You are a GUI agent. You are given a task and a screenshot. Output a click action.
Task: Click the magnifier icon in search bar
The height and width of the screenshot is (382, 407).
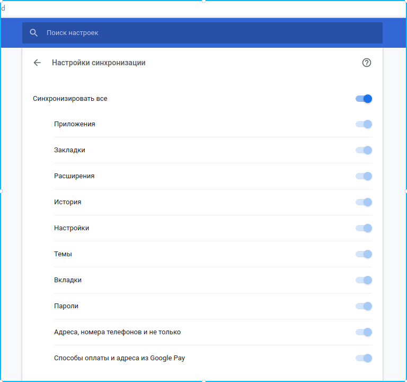click(33, 33)
